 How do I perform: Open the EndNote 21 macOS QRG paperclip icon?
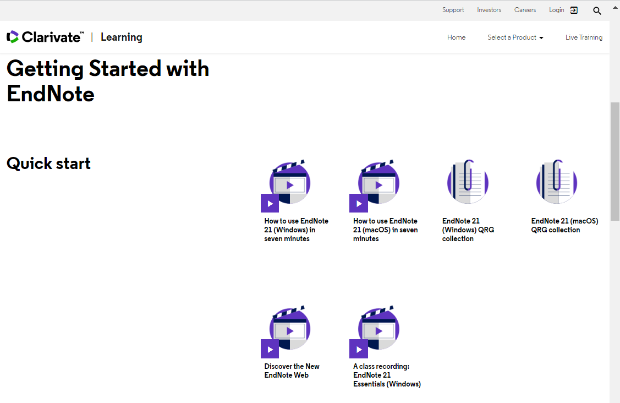tap(557, 183)
